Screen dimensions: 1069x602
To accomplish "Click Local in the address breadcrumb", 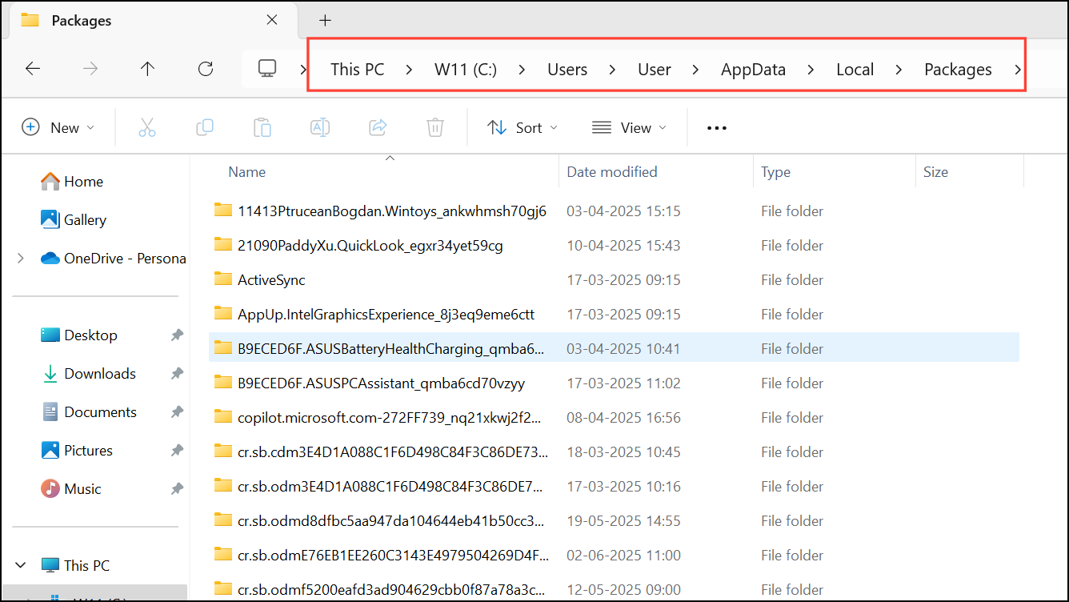I will click(x=855, y=70).
